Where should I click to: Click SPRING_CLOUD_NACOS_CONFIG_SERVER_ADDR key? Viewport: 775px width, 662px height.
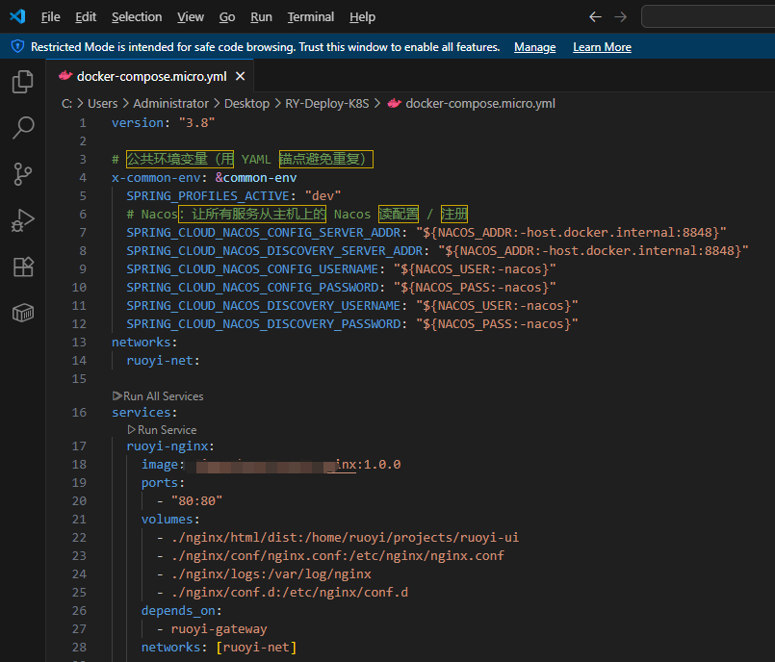pyautogui.click(x=264, y=232)
